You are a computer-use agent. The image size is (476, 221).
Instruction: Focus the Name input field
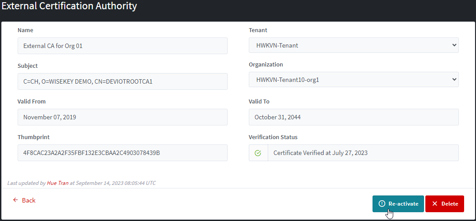click(x=122, y=46)
